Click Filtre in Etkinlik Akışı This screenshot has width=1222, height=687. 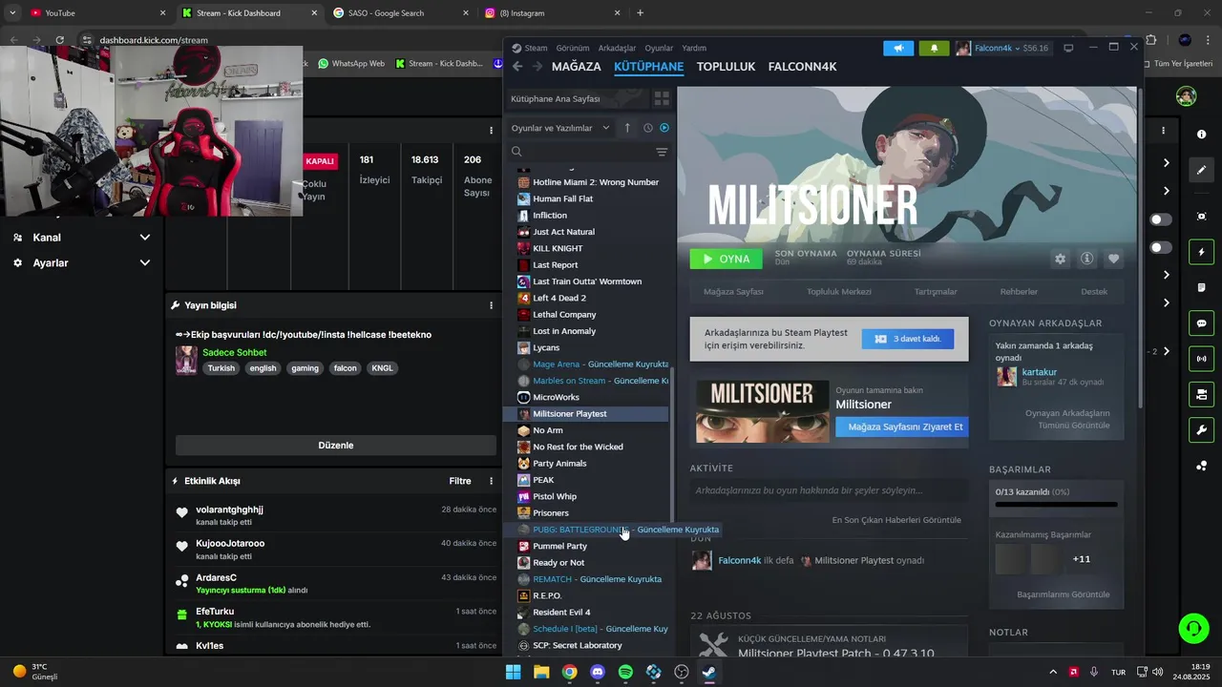coord(460,481)
